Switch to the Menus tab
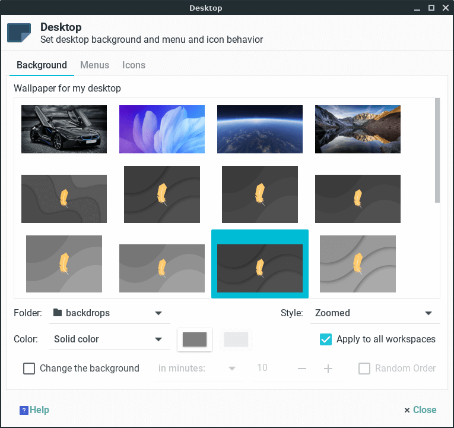454x428 pixels. coord(94,65)
